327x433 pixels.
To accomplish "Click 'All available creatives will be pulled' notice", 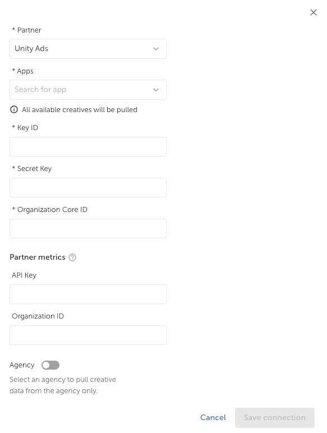I will click(x=80, y=109).
